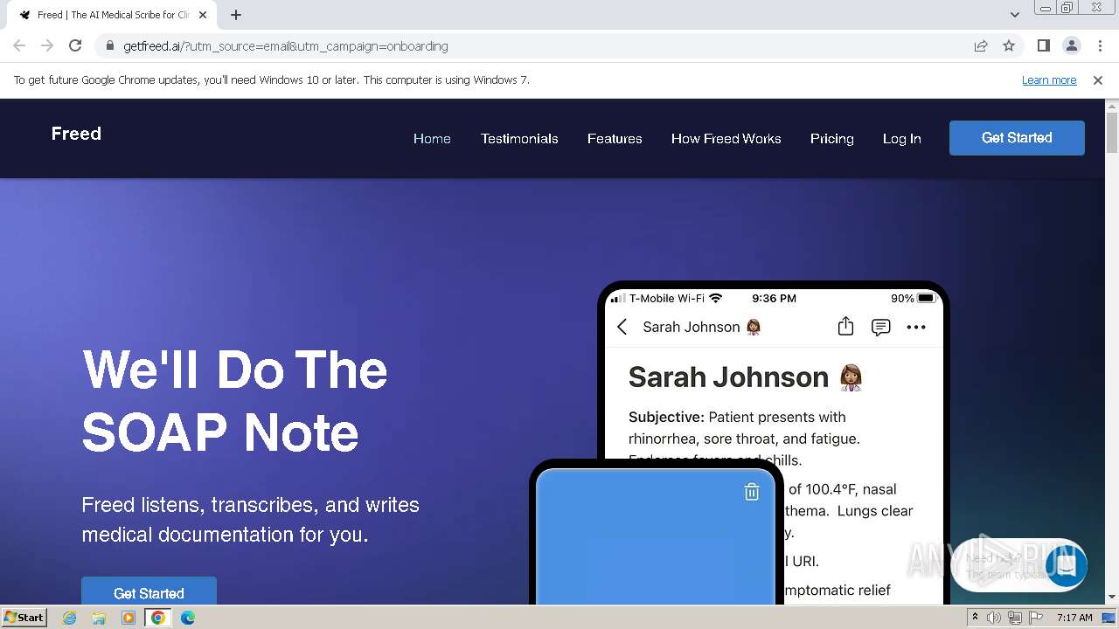
Task: Click the back chevron in phone mockup
Action: coord(622,327)
